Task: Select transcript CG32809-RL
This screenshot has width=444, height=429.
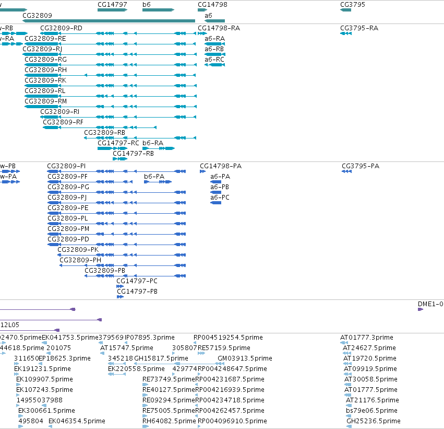Action: click(x=111, y=96)
